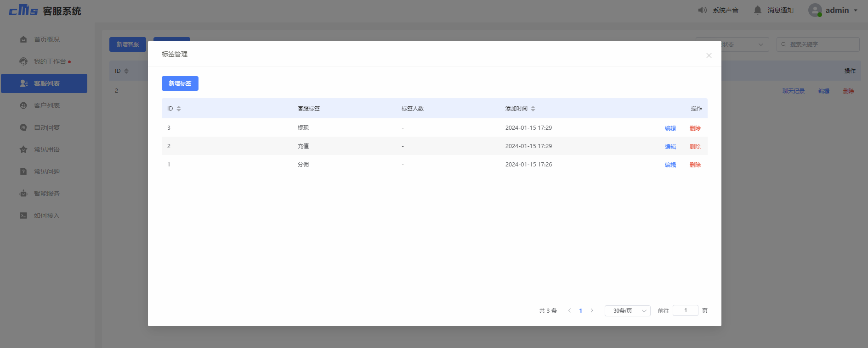Close the 标签管理 dialog
This screenshot has width=868, height=348.
pyautogui.click(x=709, y=55)
